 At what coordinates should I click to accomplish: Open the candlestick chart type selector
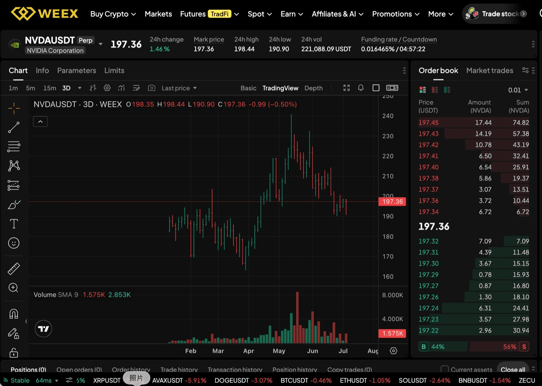pyautogui.click(x=93, y=88)
